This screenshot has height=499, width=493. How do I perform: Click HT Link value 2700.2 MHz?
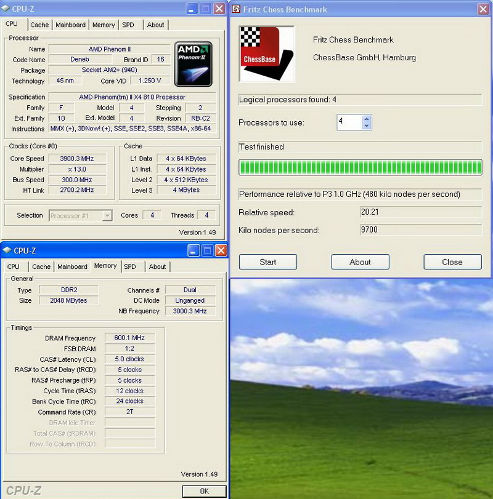pyautogui.click(x=77, y=190)
